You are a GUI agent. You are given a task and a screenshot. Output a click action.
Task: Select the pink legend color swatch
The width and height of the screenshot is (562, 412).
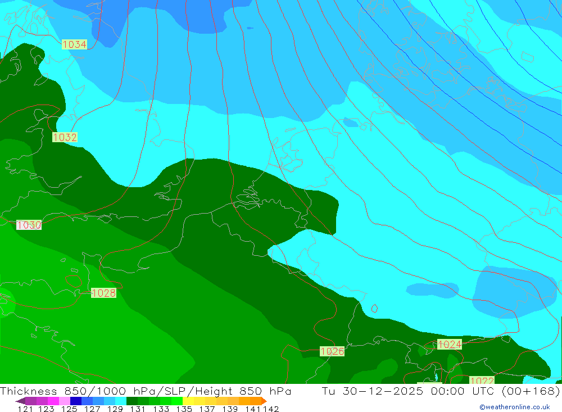click(x=65, y=401)
